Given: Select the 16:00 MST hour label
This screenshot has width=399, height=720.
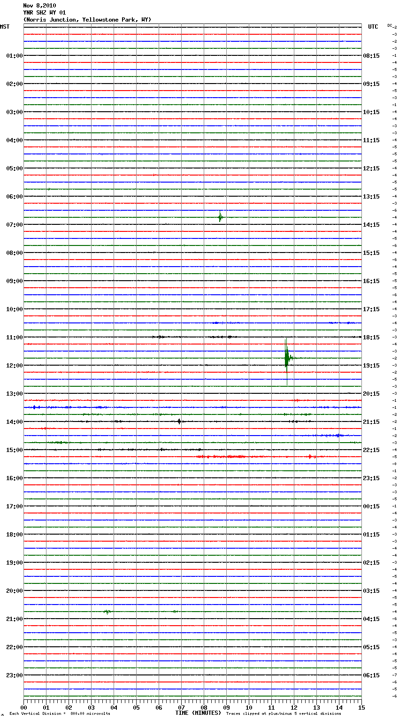Looking at the screenshot, I should pos(15,478).
